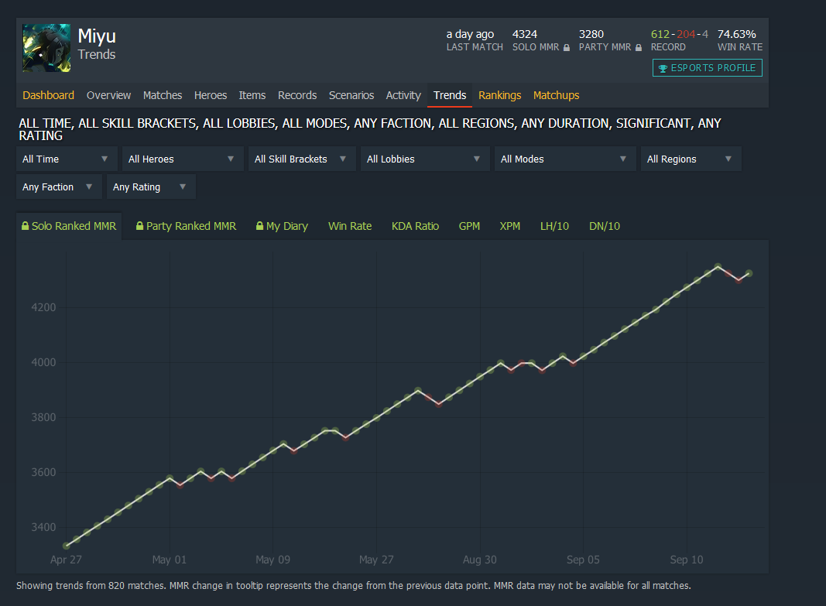Open the Activity tab
This screenshot has width=826, height=606.
click(403, 95)
